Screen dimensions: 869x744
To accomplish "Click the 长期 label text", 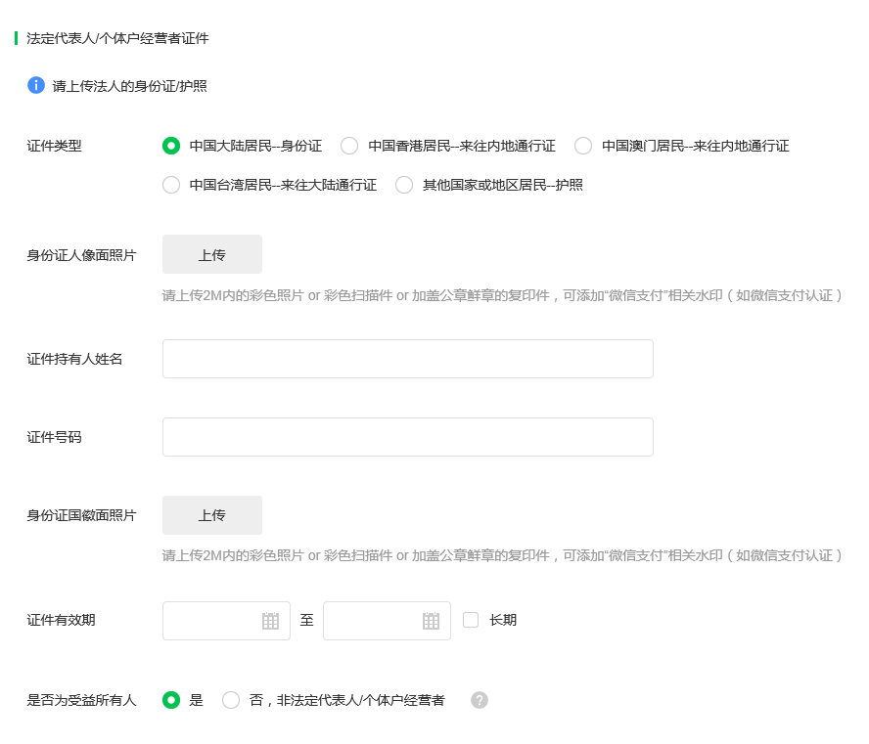I will [x=503, y=620].
